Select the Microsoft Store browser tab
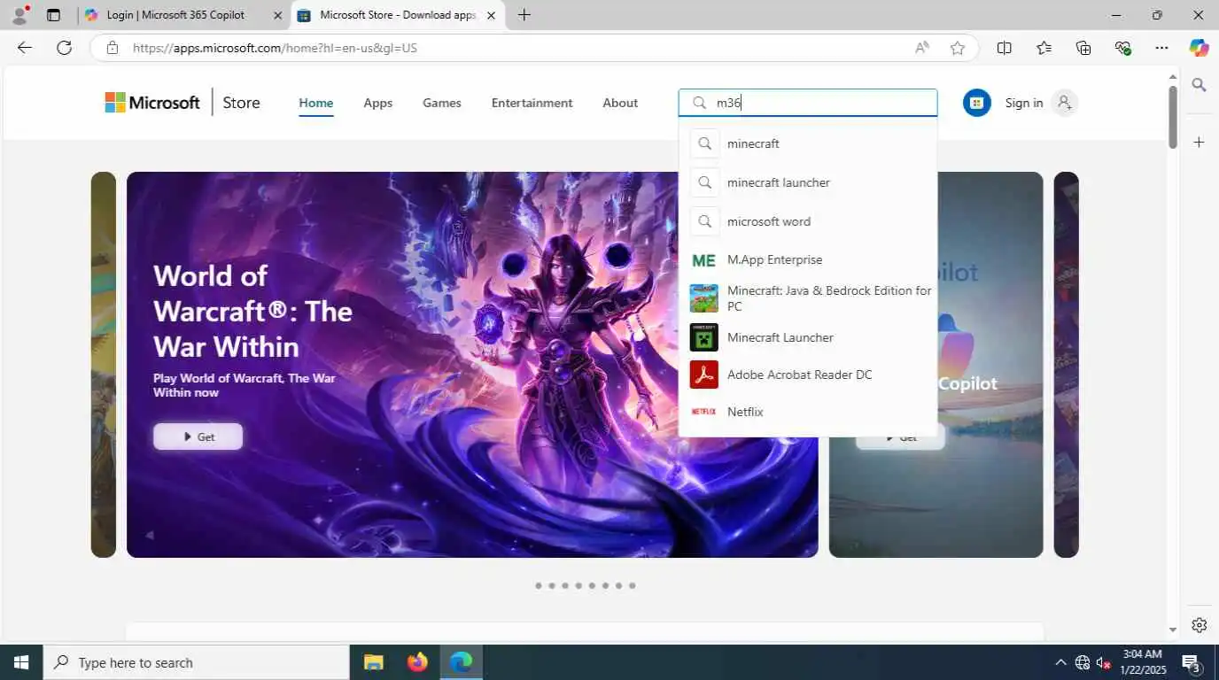 coord(397,15)
